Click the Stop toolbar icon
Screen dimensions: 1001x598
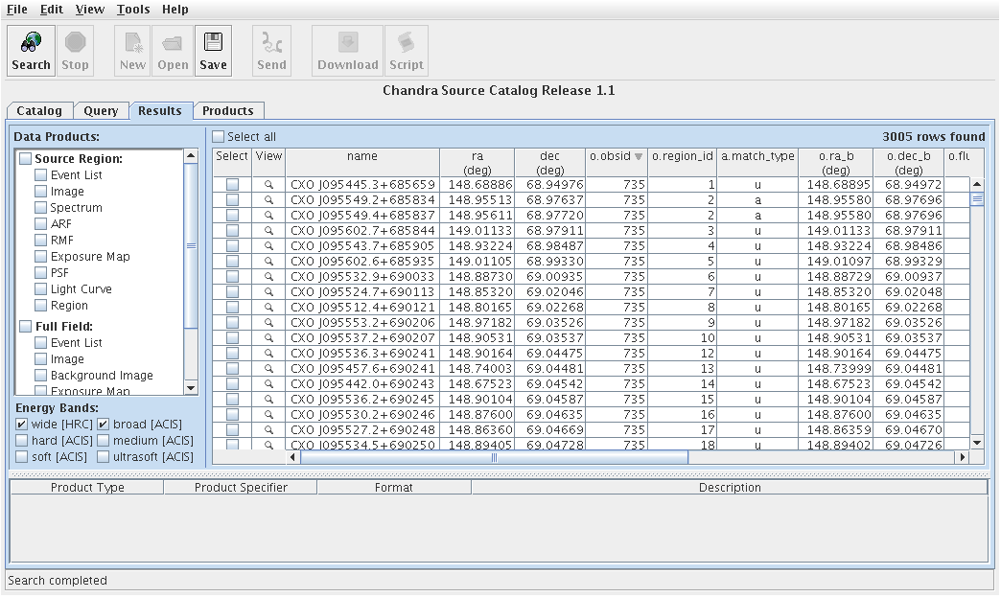click(75, 43)
